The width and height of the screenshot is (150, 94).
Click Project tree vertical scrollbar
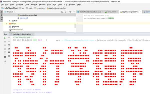coord(75,26)
